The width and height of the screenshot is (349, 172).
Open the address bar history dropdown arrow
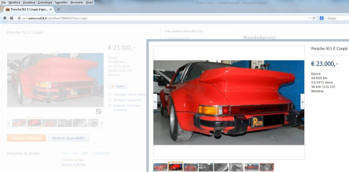coord(310,18)
